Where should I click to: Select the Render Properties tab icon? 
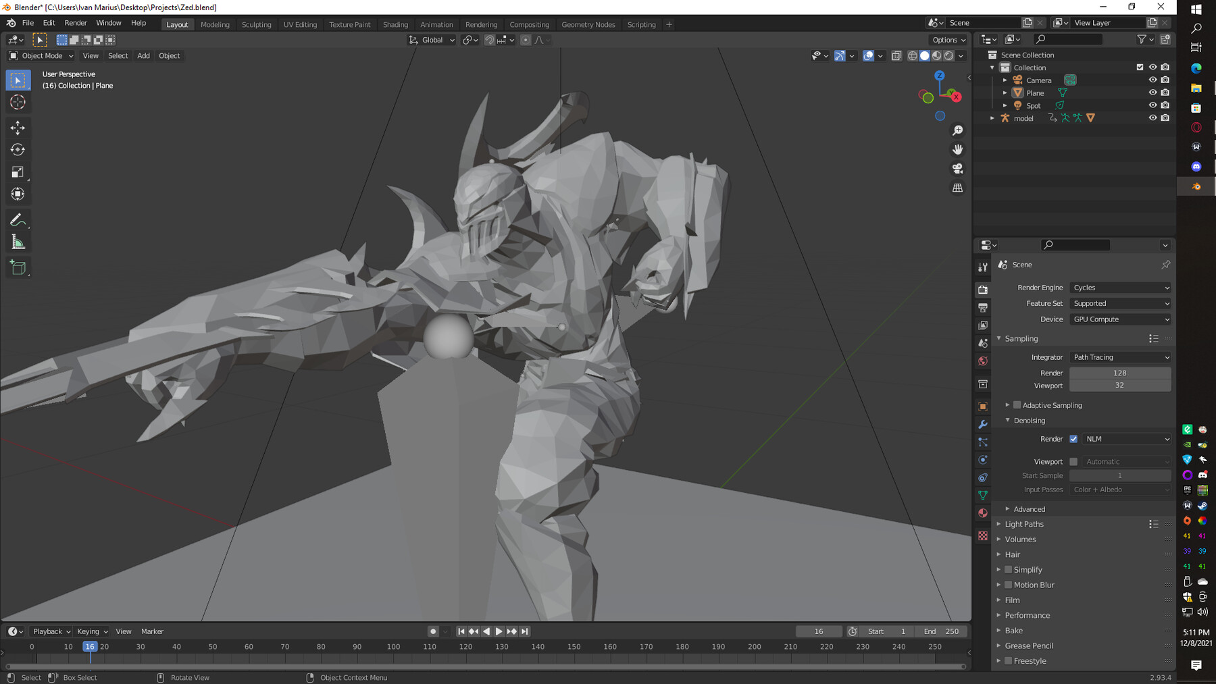[x=983, y=289]
